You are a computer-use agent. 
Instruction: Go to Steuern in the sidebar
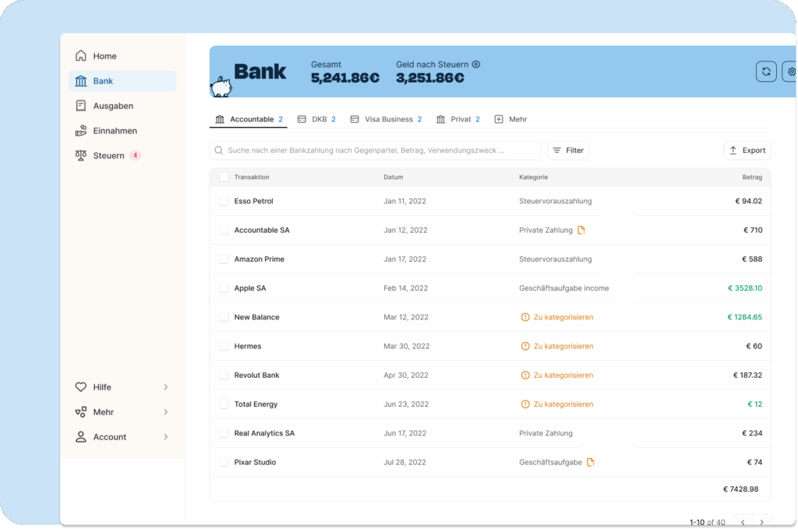coord(108,156)
